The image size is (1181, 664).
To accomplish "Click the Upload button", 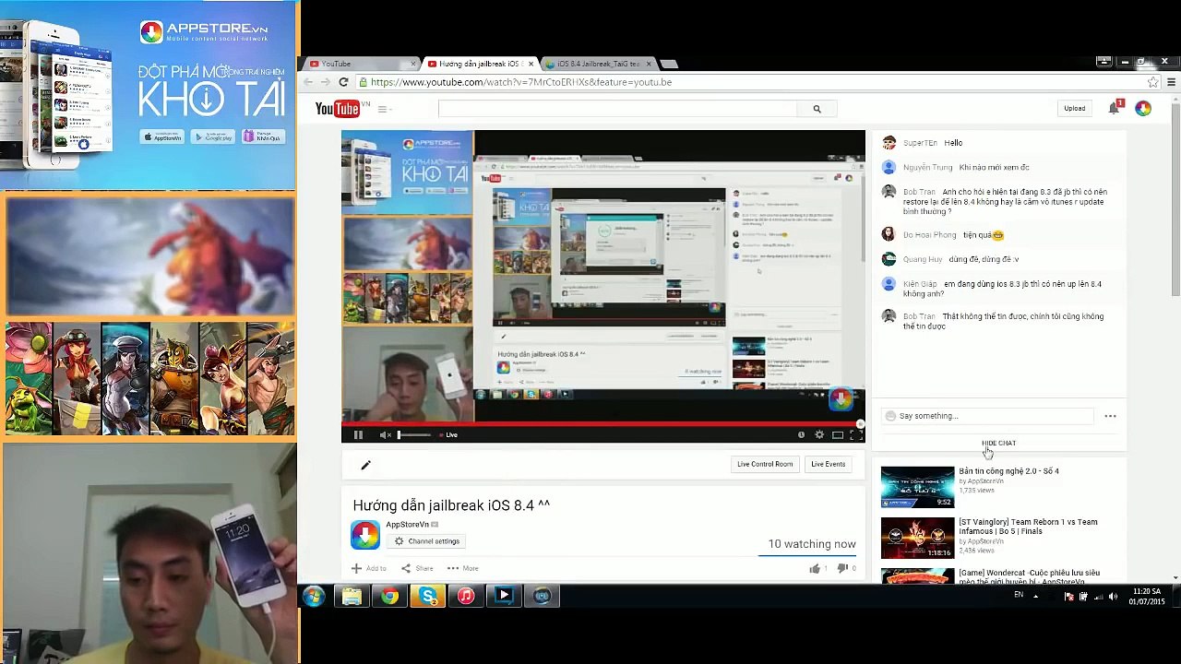I will point(1074,109).
